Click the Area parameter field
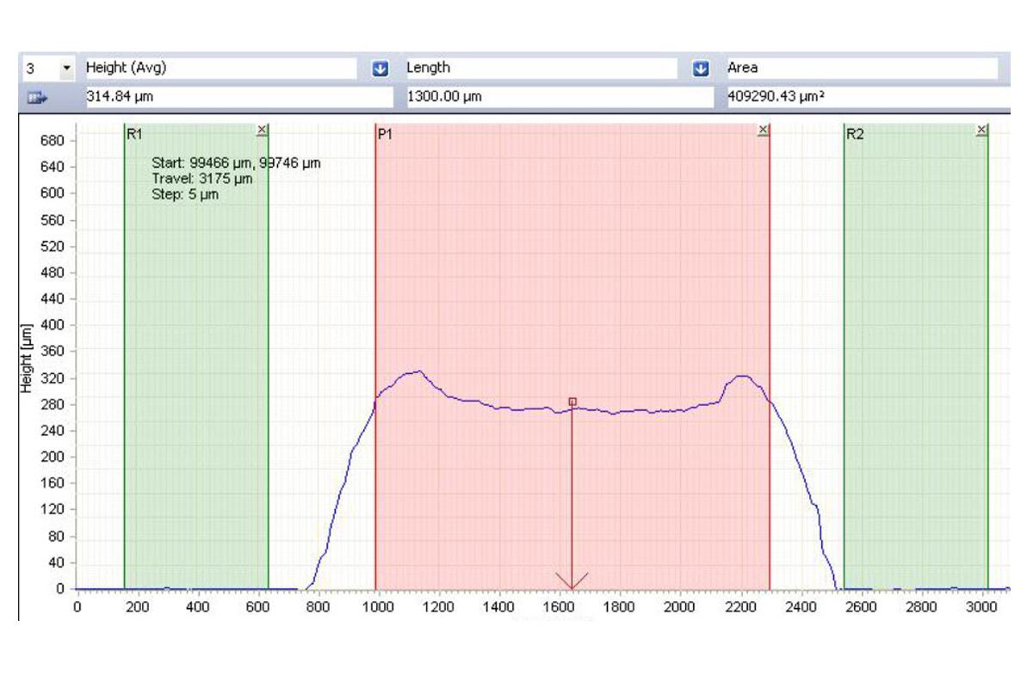The height and width of the screenshot is (688, 1033). click(861, 68)
